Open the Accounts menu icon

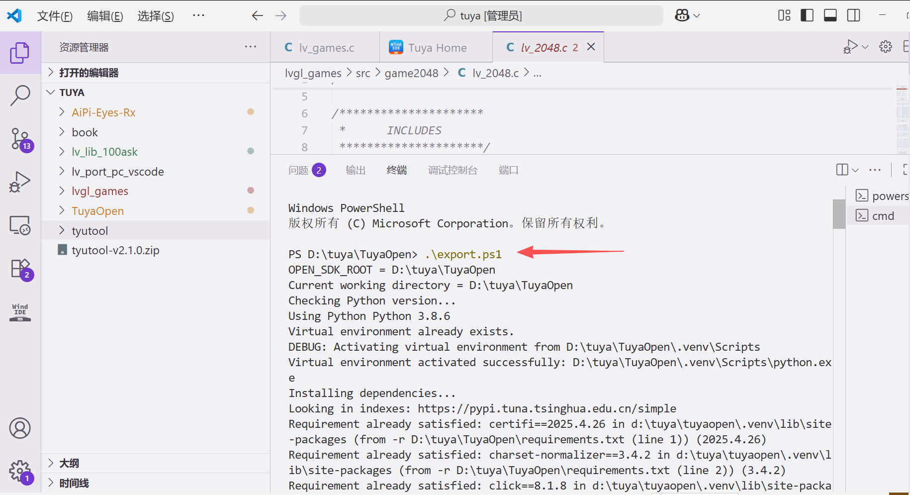20,428
